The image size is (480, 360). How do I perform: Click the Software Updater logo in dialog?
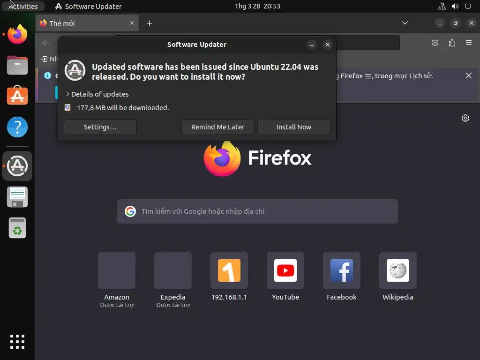pos(75,70)
